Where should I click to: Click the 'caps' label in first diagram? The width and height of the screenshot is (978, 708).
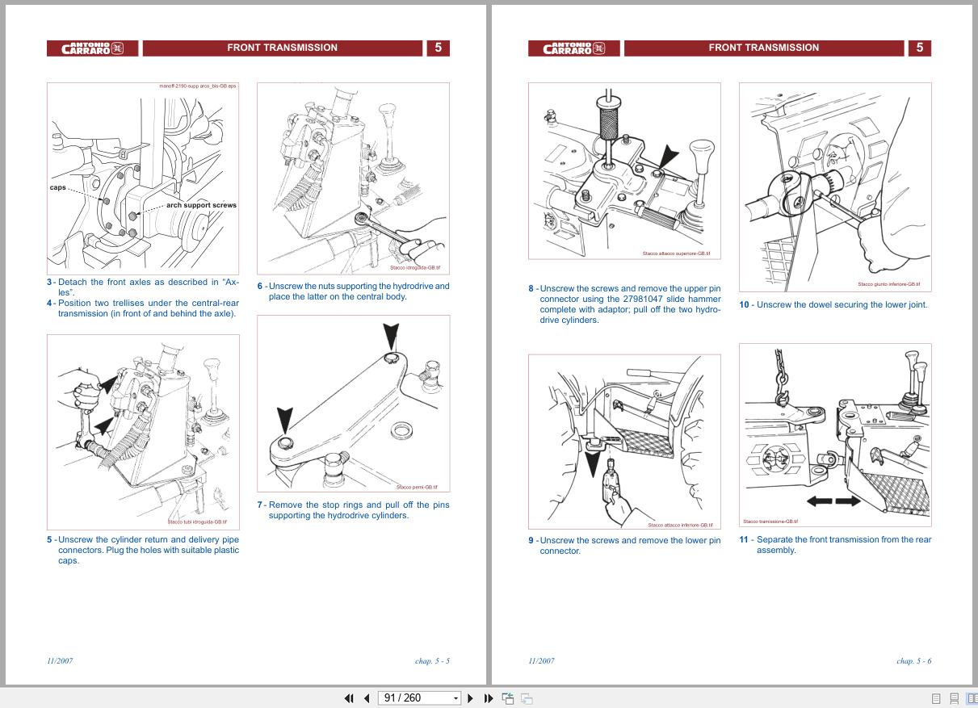pos(58,187)
